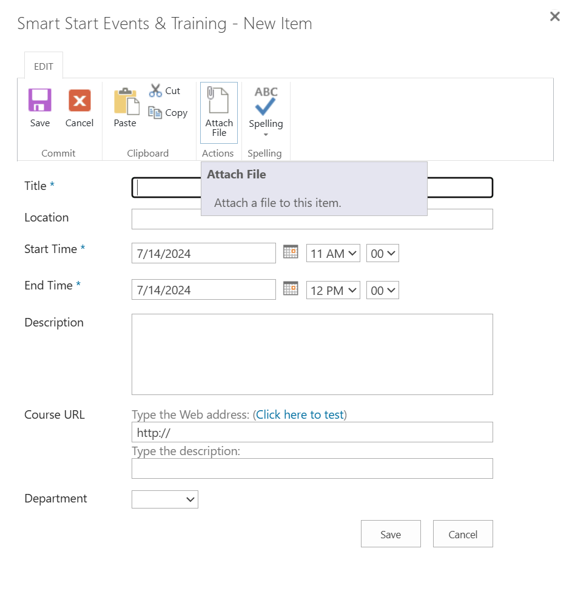Click the Attach File icon

[218, 99]
